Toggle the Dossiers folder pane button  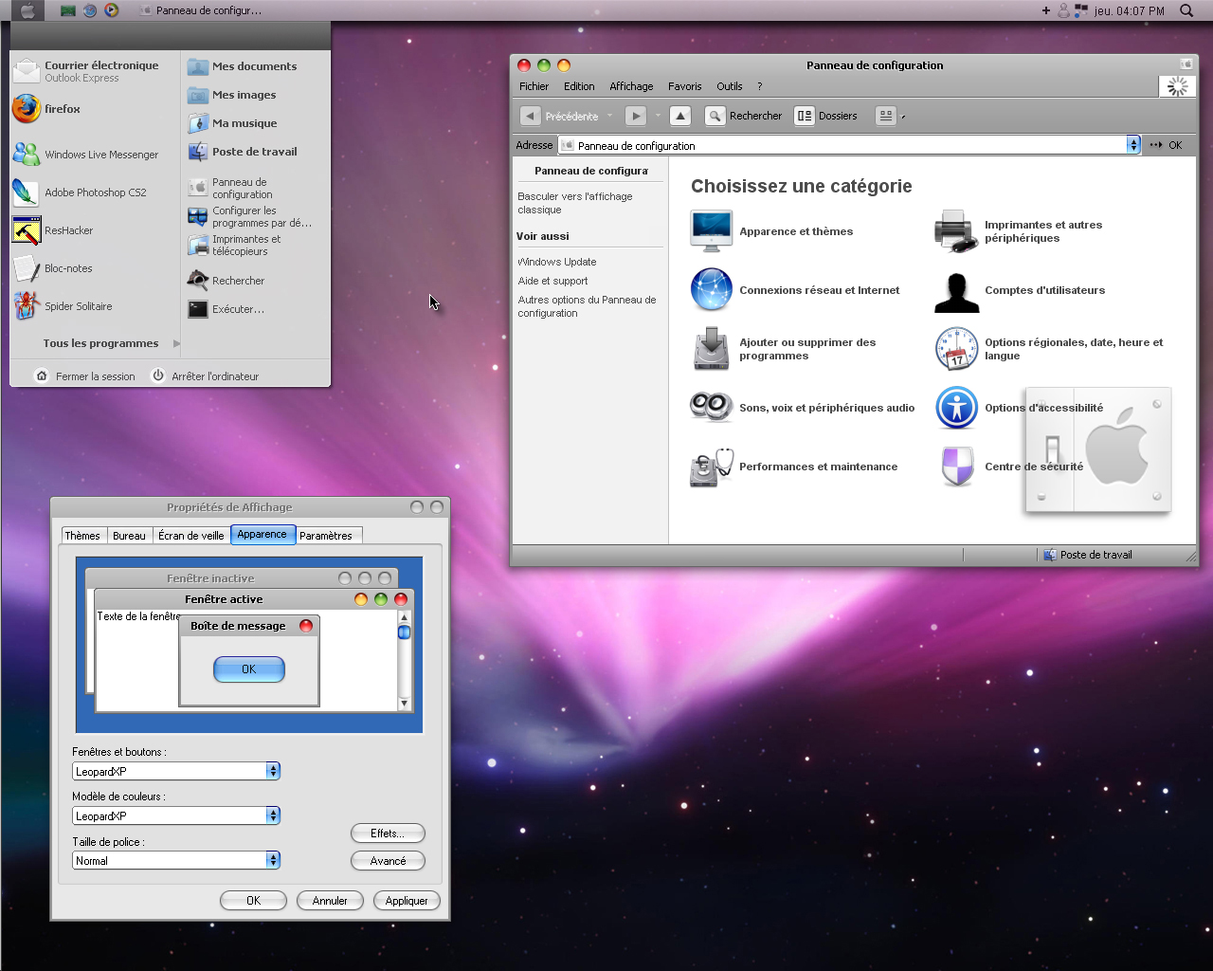(x=805, y=116)
